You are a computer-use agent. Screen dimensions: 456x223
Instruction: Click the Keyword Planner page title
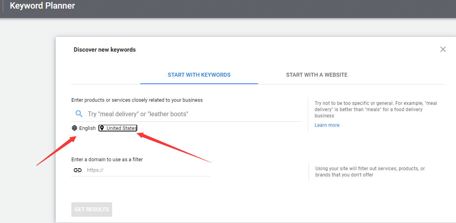(x=42, y=6)
